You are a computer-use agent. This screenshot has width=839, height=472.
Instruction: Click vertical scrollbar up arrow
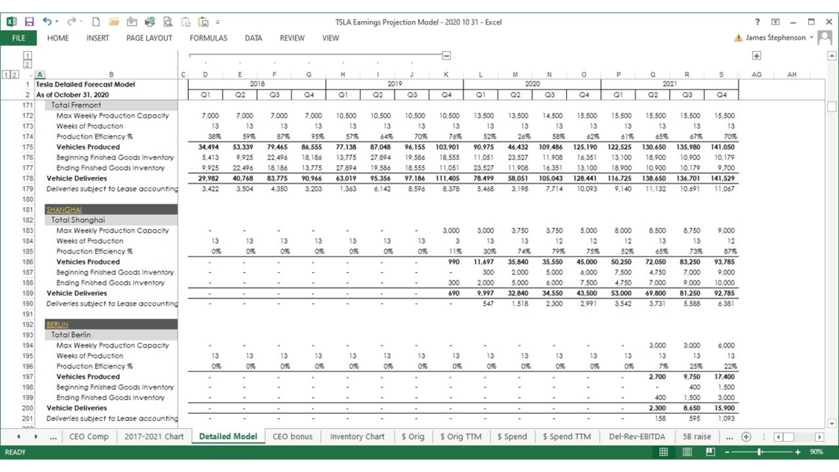(x=831, y=56)
